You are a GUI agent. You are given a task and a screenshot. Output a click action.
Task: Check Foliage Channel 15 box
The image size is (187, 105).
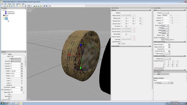pyautogui.click(x=178, y=66)
